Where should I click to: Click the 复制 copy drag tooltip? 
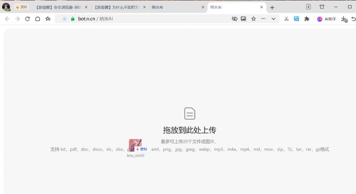tap(142, 149)
